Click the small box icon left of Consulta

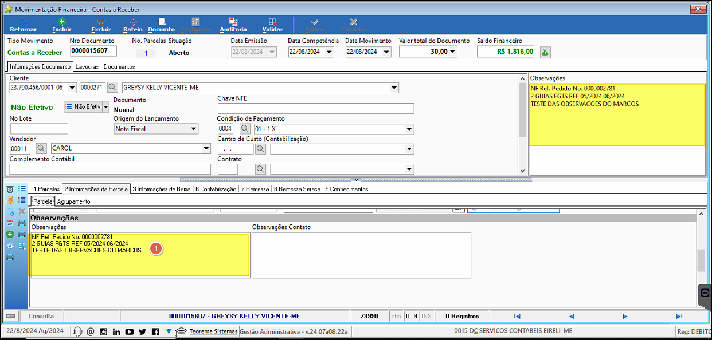click(x=11, y=316)
